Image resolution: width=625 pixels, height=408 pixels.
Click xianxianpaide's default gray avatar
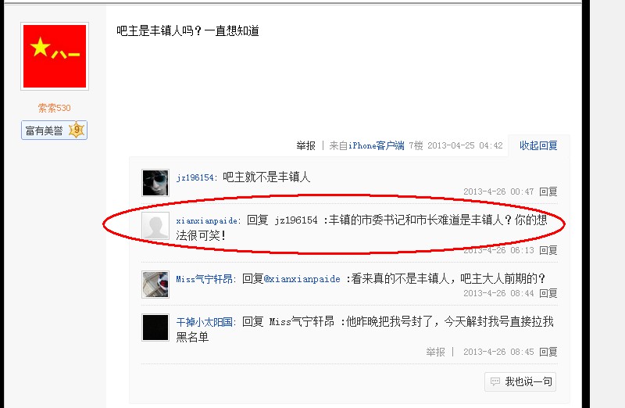155,226
